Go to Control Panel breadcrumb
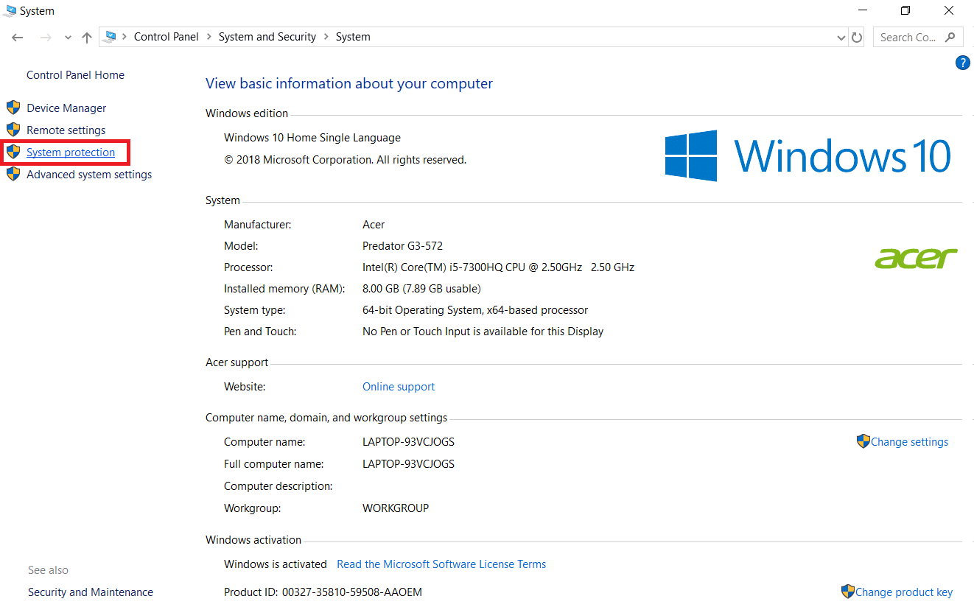 [166, 37]
